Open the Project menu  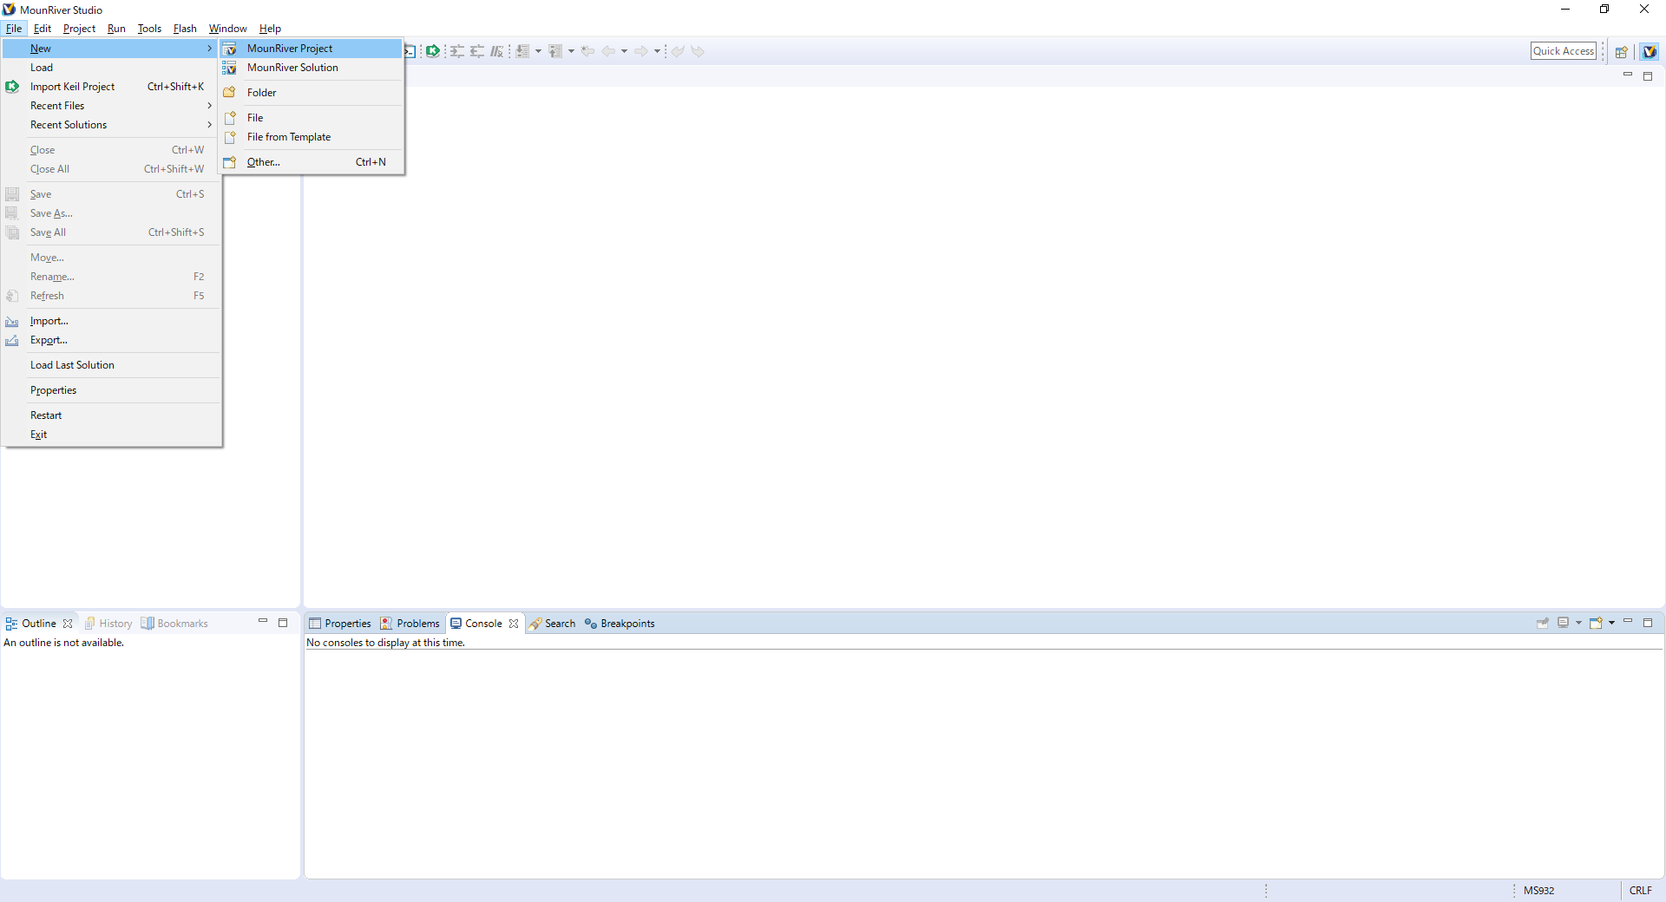tap(79, 29)
